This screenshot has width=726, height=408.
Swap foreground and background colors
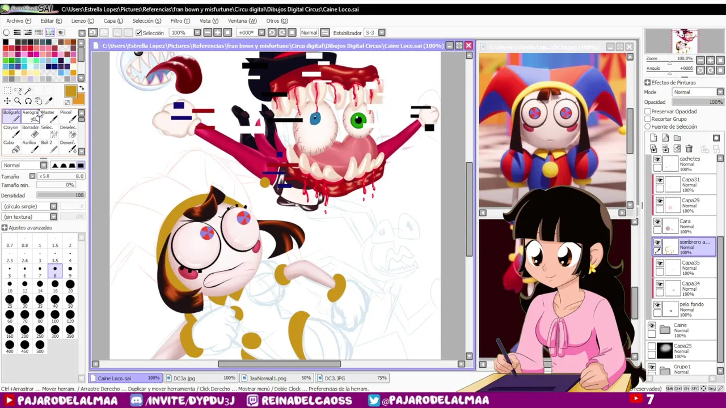click(x=82, y=88)
